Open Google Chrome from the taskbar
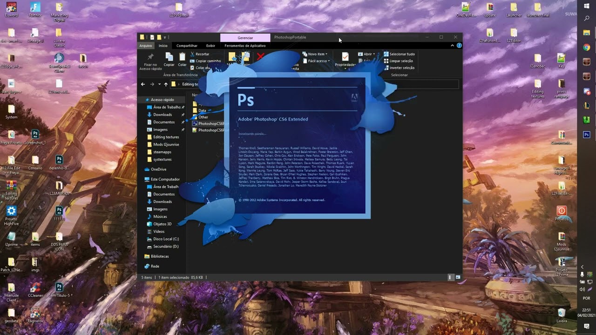 [587, 47]
